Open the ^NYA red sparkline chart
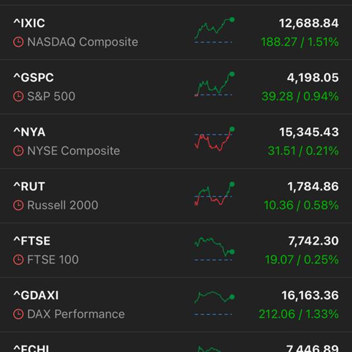This screenshot has width=352, height=352. (214, 138)
